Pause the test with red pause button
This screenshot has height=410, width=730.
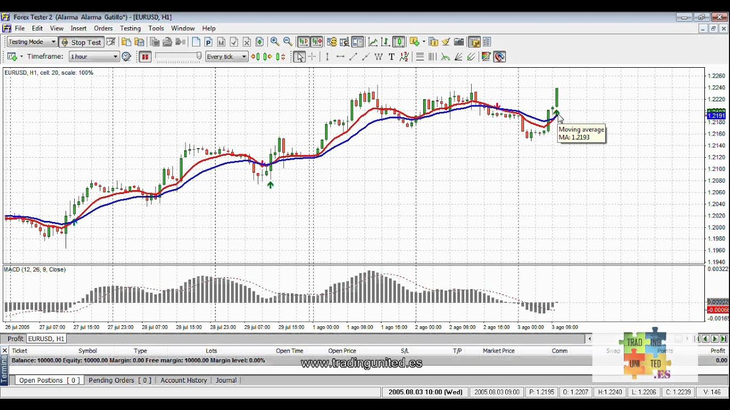pos(145,56)
